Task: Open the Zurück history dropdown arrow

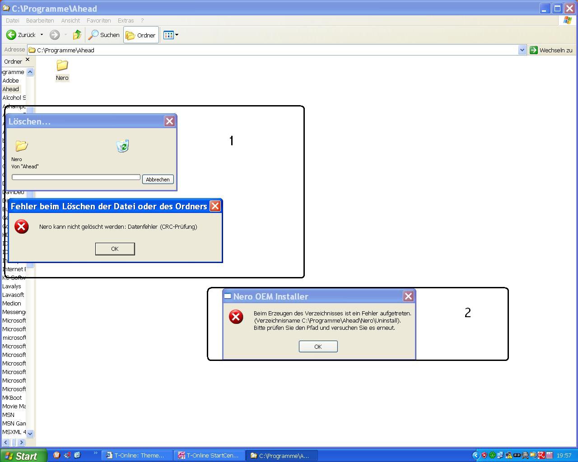Action: [42, 35]
